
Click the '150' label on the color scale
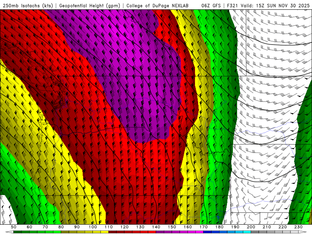172,227
